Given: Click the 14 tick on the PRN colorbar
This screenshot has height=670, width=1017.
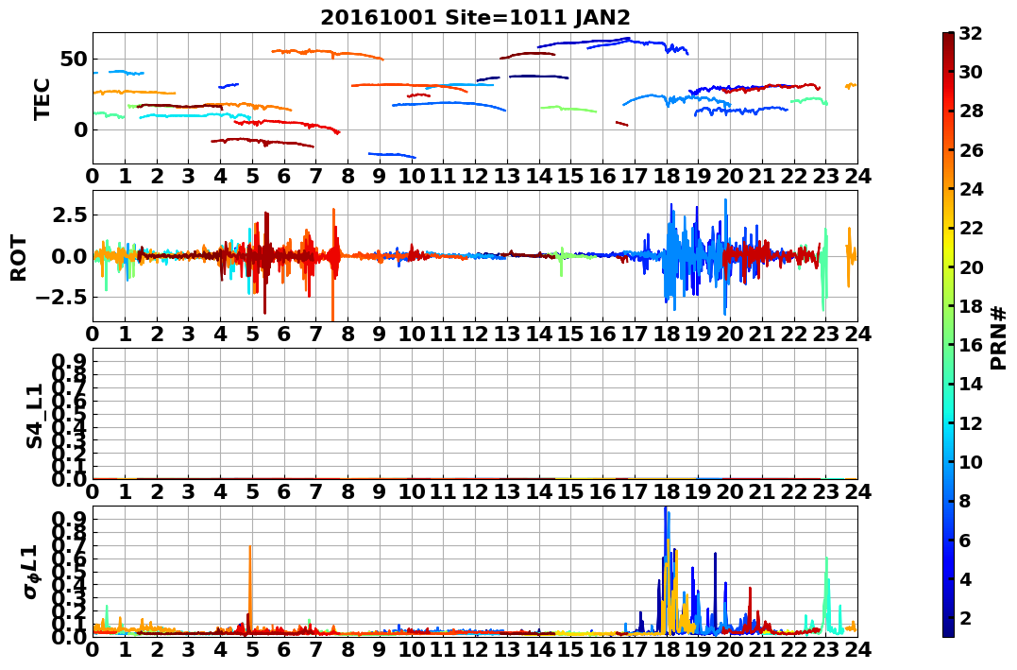Looking at the screenshot, I should click(x=971, y=384).
